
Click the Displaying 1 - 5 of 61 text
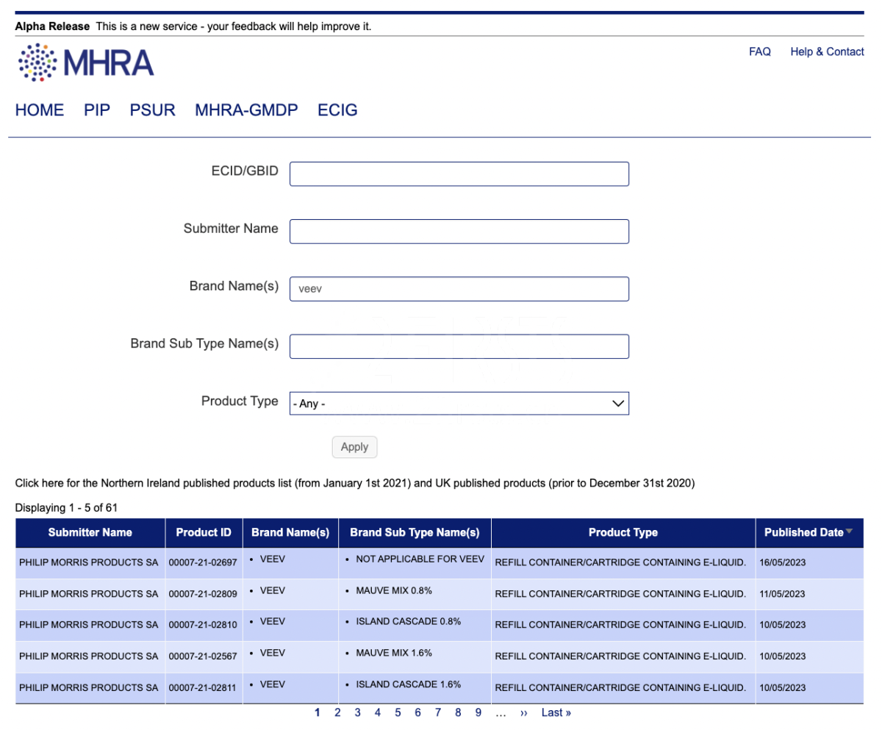(x=67, y=507)
